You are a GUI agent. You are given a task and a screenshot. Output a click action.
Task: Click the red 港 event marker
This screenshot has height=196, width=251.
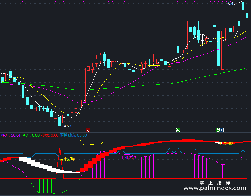[88, 130]
